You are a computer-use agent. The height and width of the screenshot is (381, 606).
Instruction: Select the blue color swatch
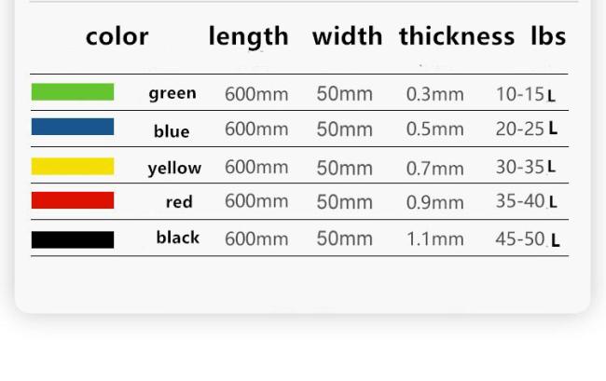coord(73,127)
